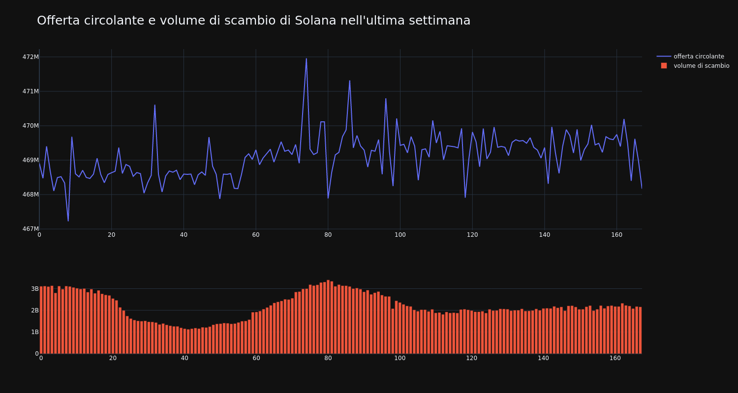Click the 470M y-axis label
The width and height of the screenshot is (738, 393).
tap(31, 126)
